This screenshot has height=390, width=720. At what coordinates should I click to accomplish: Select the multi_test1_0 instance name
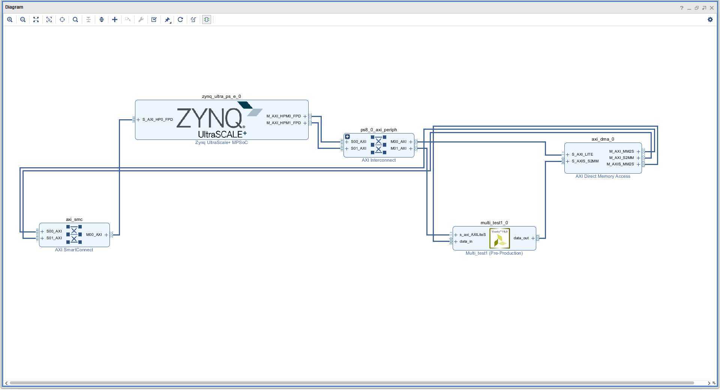pyautogui.click(x=494, y=223)
